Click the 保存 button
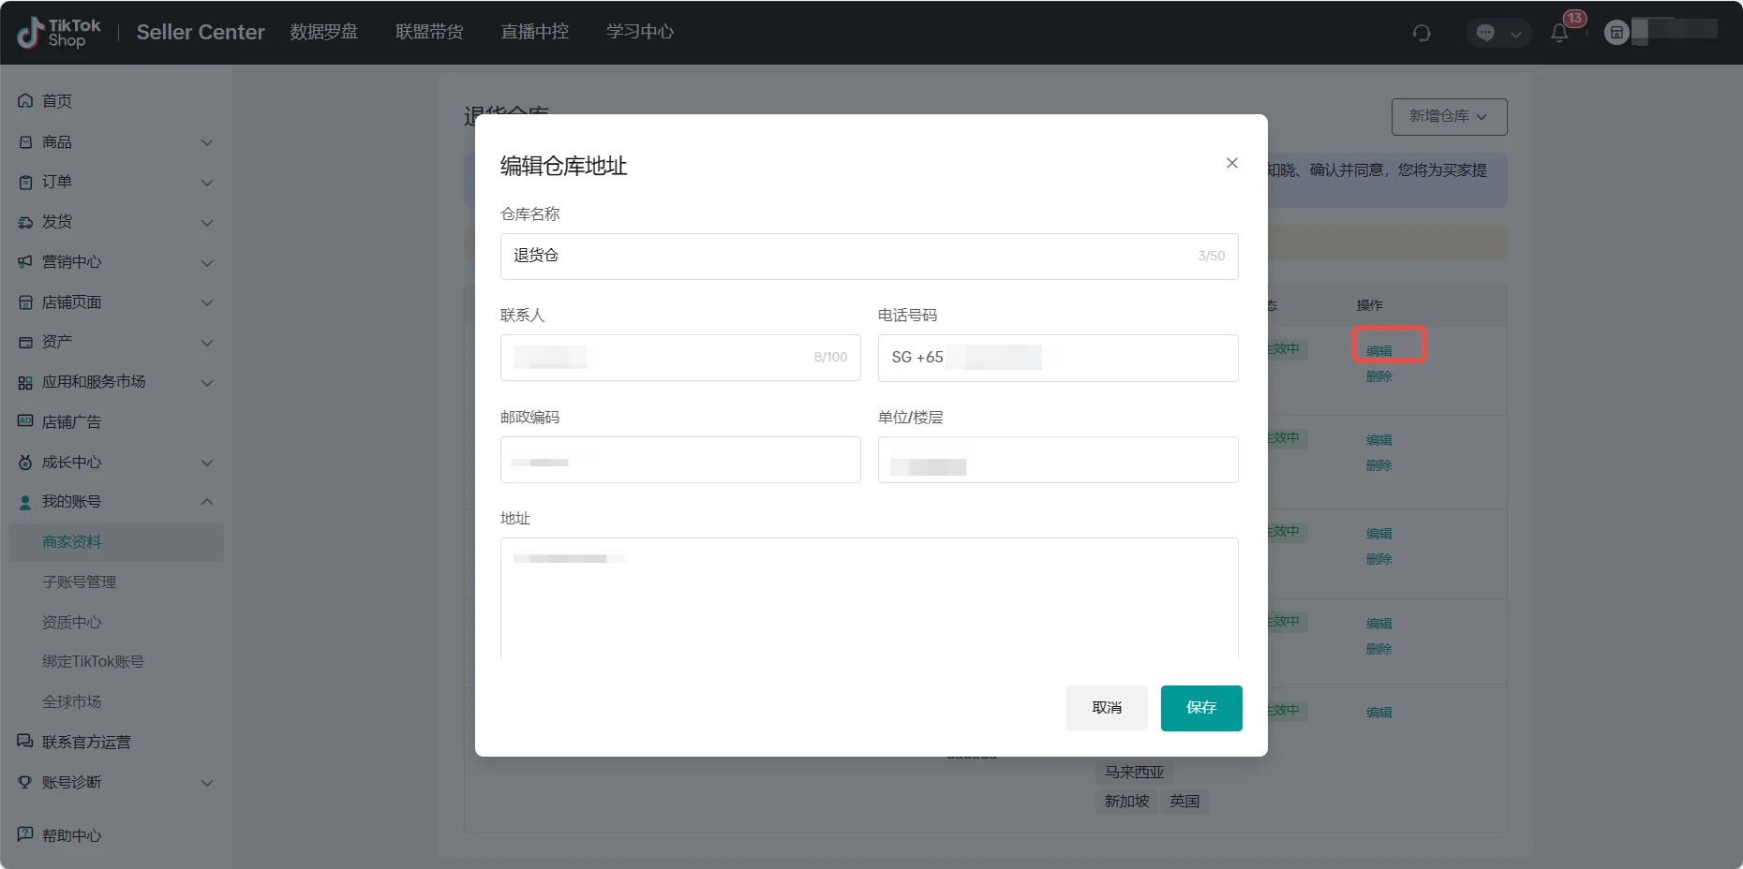The width and height of the screenshot is (1743, 869). 1200,708
